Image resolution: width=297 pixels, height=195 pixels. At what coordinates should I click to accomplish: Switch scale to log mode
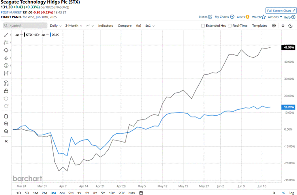click(292, 193)
